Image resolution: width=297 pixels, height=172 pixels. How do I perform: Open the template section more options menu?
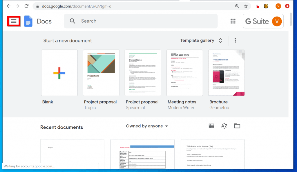[x=235, y=40]
